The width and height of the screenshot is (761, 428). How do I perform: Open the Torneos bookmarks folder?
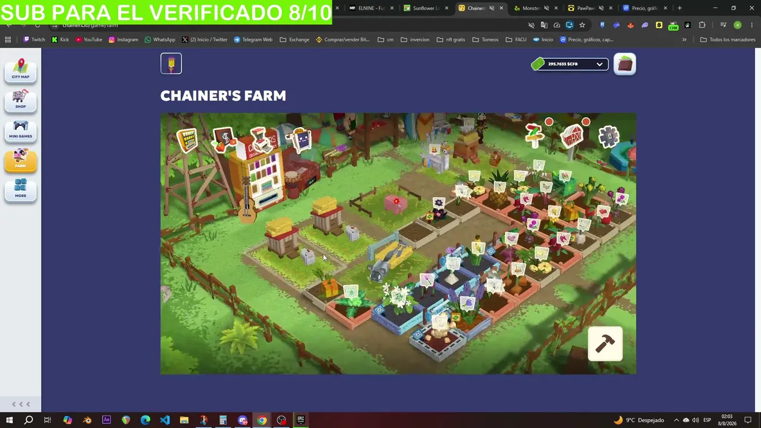point(486,40)
